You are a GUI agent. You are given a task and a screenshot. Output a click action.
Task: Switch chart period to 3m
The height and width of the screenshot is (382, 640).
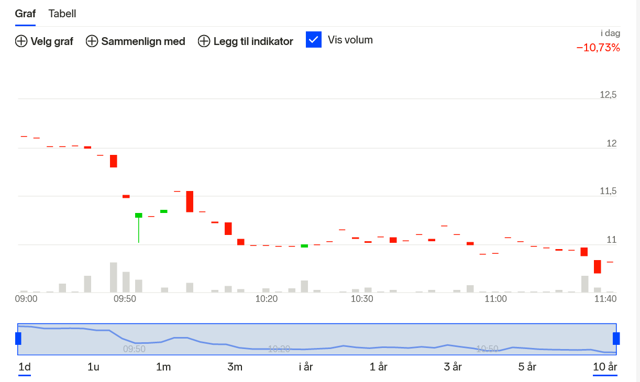coord(235,367)
